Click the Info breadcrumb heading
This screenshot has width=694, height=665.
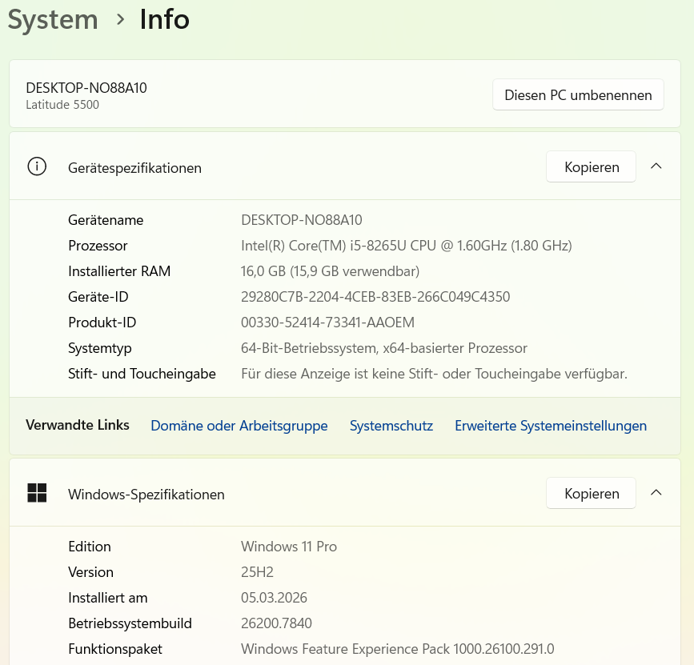point(165,19)
